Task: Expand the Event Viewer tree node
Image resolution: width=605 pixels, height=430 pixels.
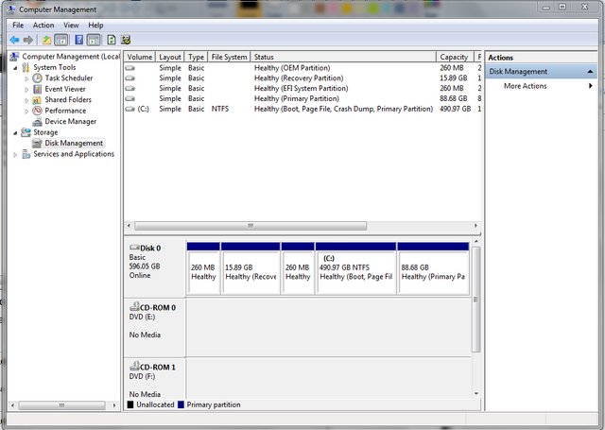Action: [26, 90]
